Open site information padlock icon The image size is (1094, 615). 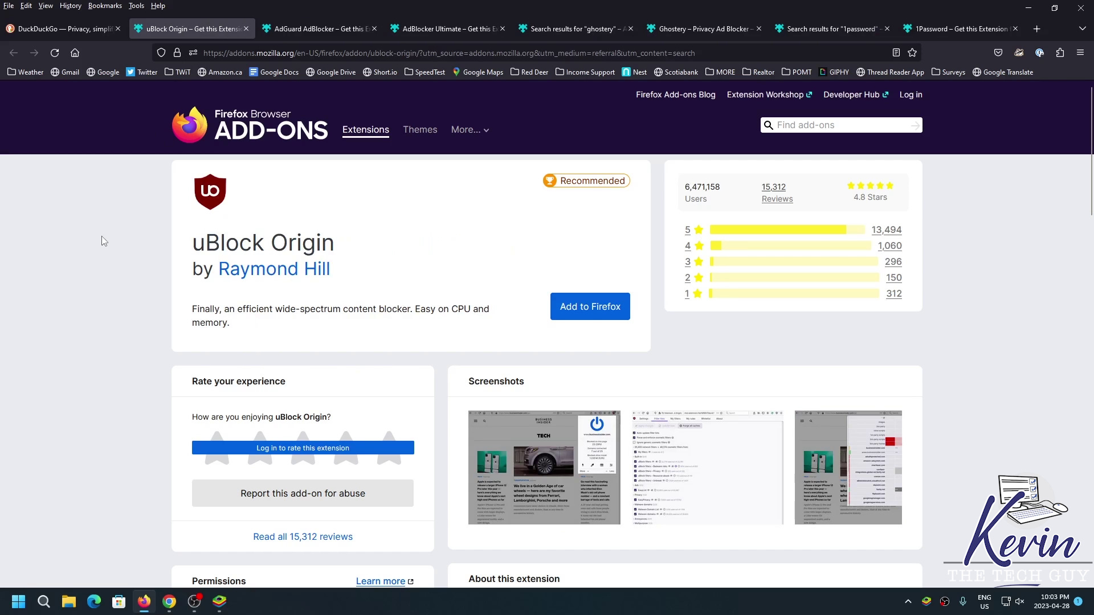tap(177, 53)
